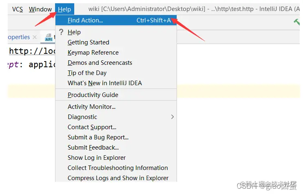Close the properties editor tab
The height and width of the screenshot is (194, 303).
click(35, 37)
